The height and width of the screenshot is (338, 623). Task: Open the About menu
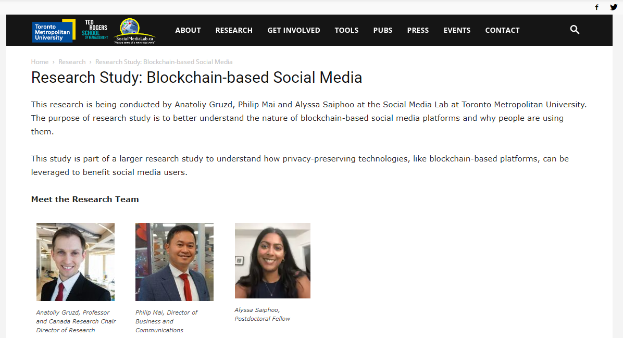pyautogui.click(x=188, y=30)
